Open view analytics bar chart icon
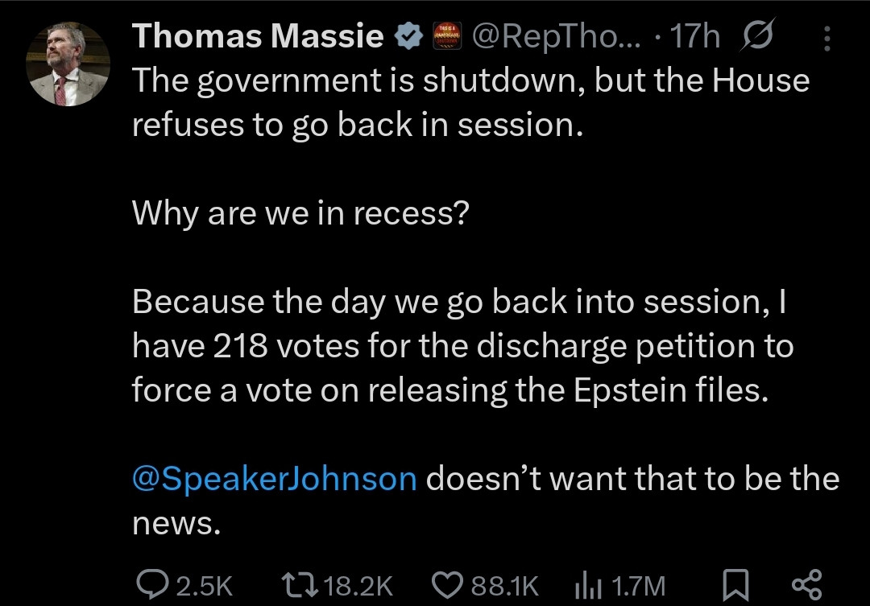870x606 pixels. click(592, 583)
